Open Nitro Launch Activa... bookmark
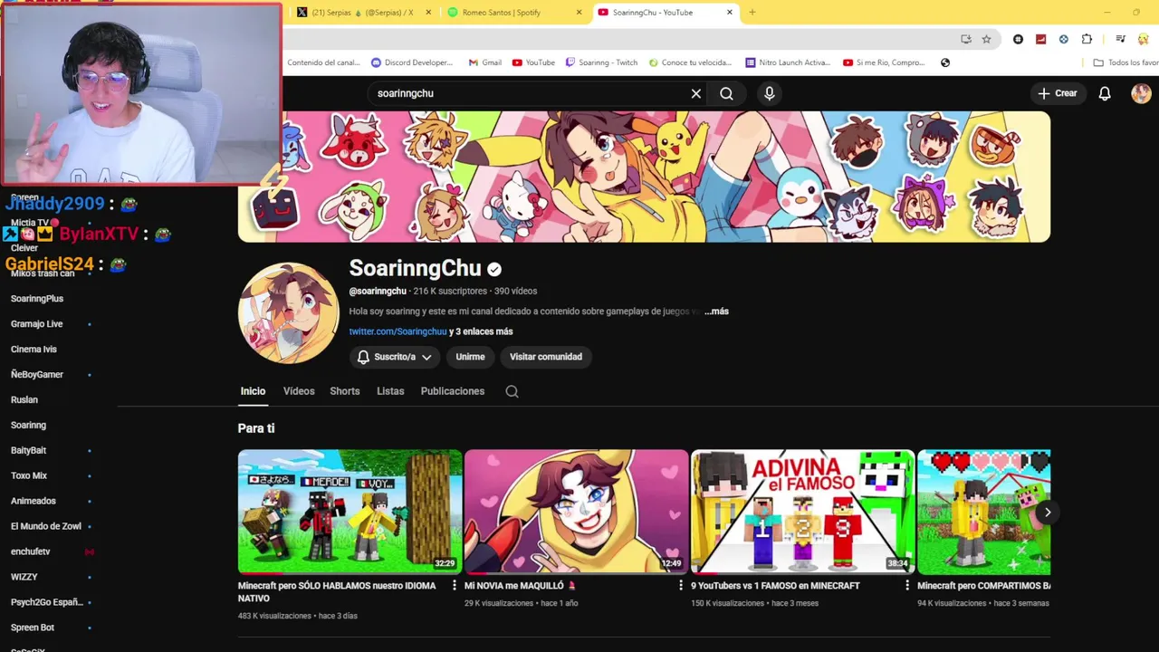This screenshot has width=1159, height=652. pyautogui.click(x=788, y=62)
